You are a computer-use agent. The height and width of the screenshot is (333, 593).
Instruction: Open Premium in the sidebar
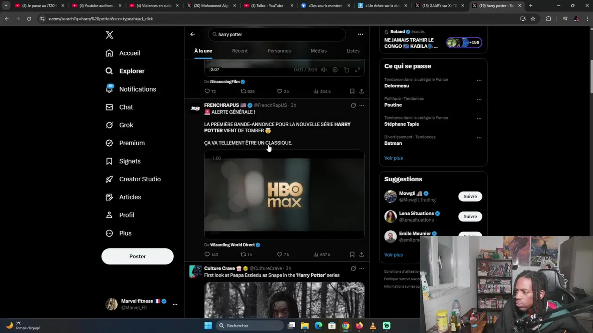click(x=125, y=143)
